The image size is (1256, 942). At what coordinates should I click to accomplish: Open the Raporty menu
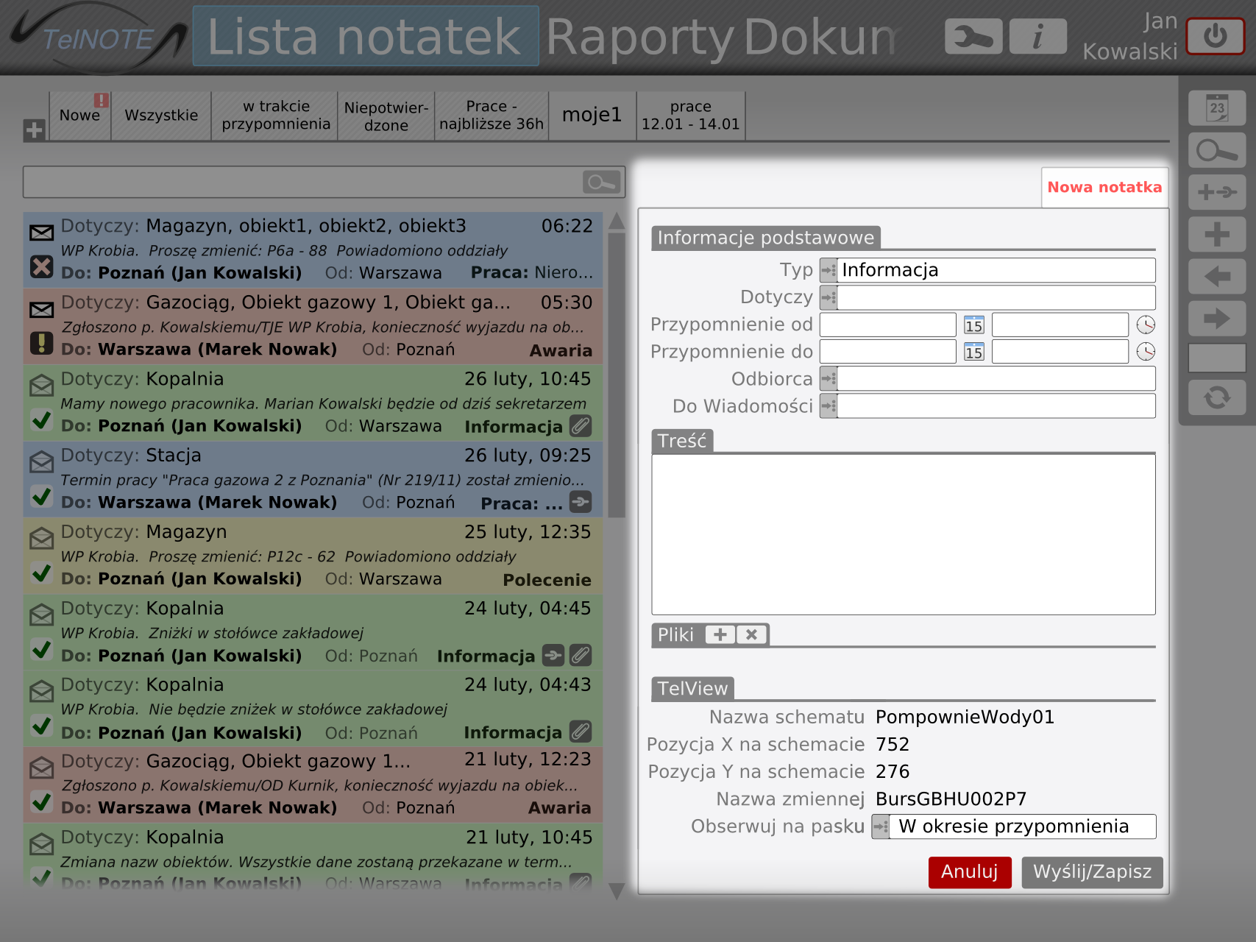pos(640,37)
